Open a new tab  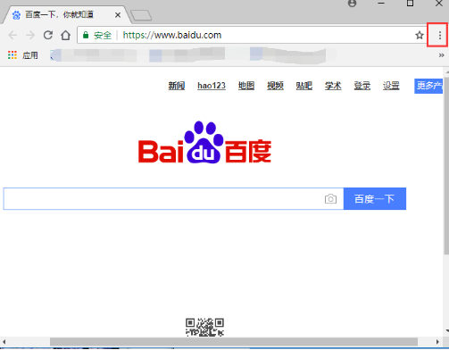tap(141, 15)
